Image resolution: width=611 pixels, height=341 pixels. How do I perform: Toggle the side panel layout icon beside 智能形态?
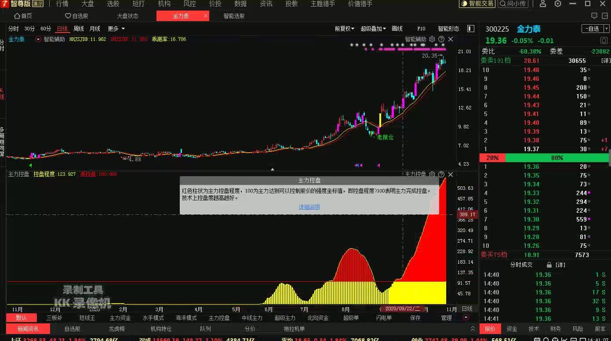click(471, 29)
